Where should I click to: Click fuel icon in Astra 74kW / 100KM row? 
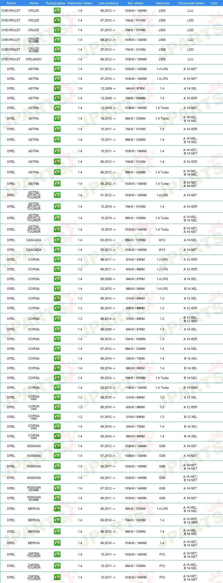pos(57,98)
